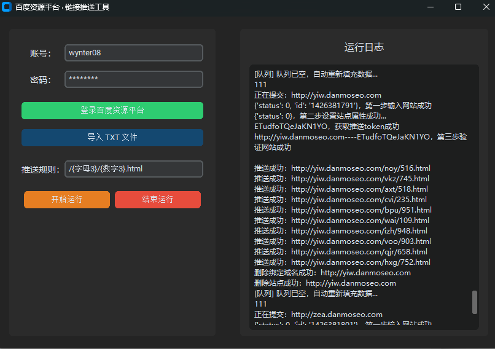Click log line 删除绑定域名成功
Image resolution: width=495 pixels, height=349 pixels.
coord(332,273)
